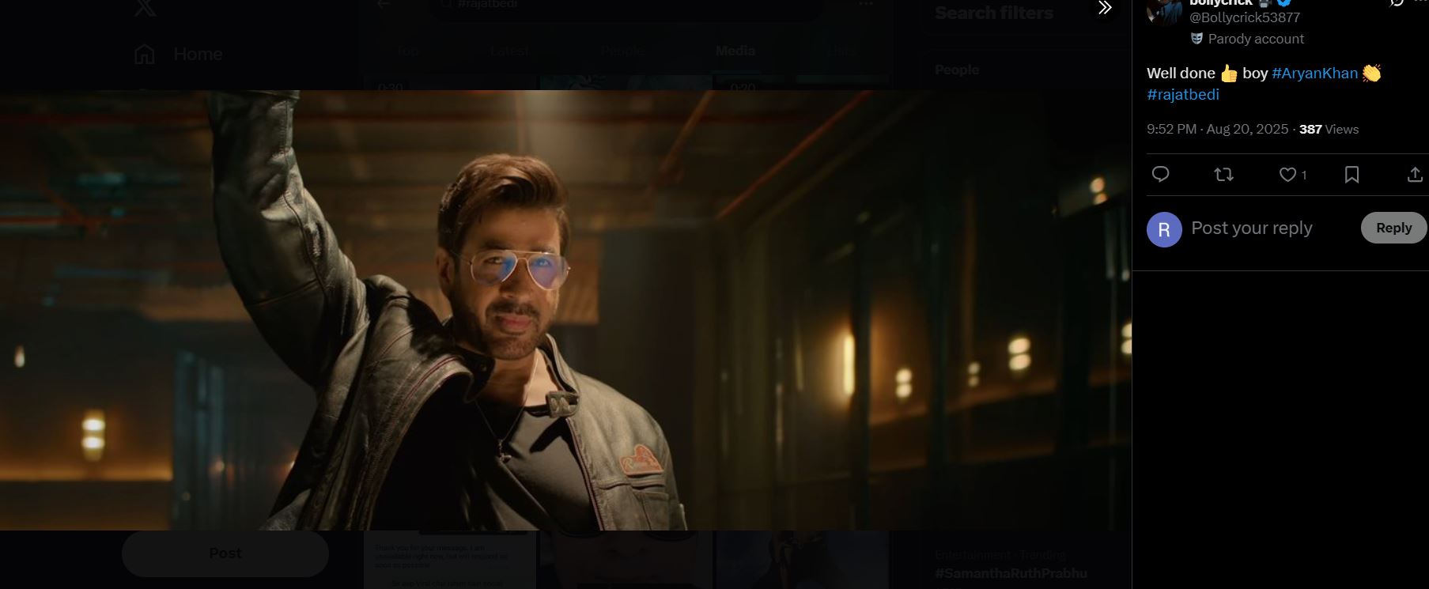Switch to the Media search tab
Viewport: 1429px width, 589px height.
tap(735, 51)
